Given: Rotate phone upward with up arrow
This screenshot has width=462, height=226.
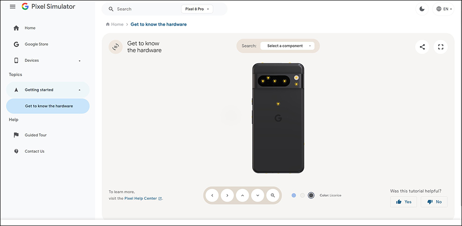Looking at the screenshot, I should tap(243, 195).
